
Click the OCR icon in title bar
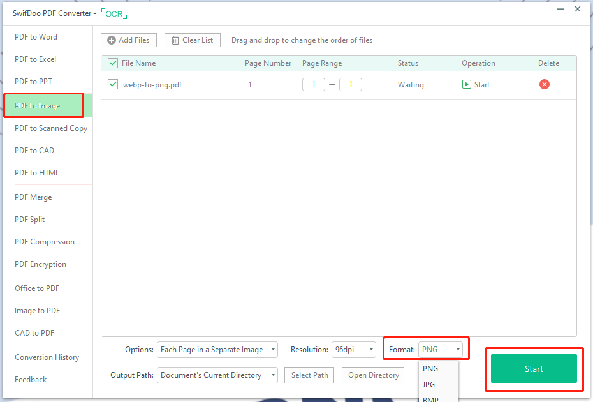click(114, 14)
